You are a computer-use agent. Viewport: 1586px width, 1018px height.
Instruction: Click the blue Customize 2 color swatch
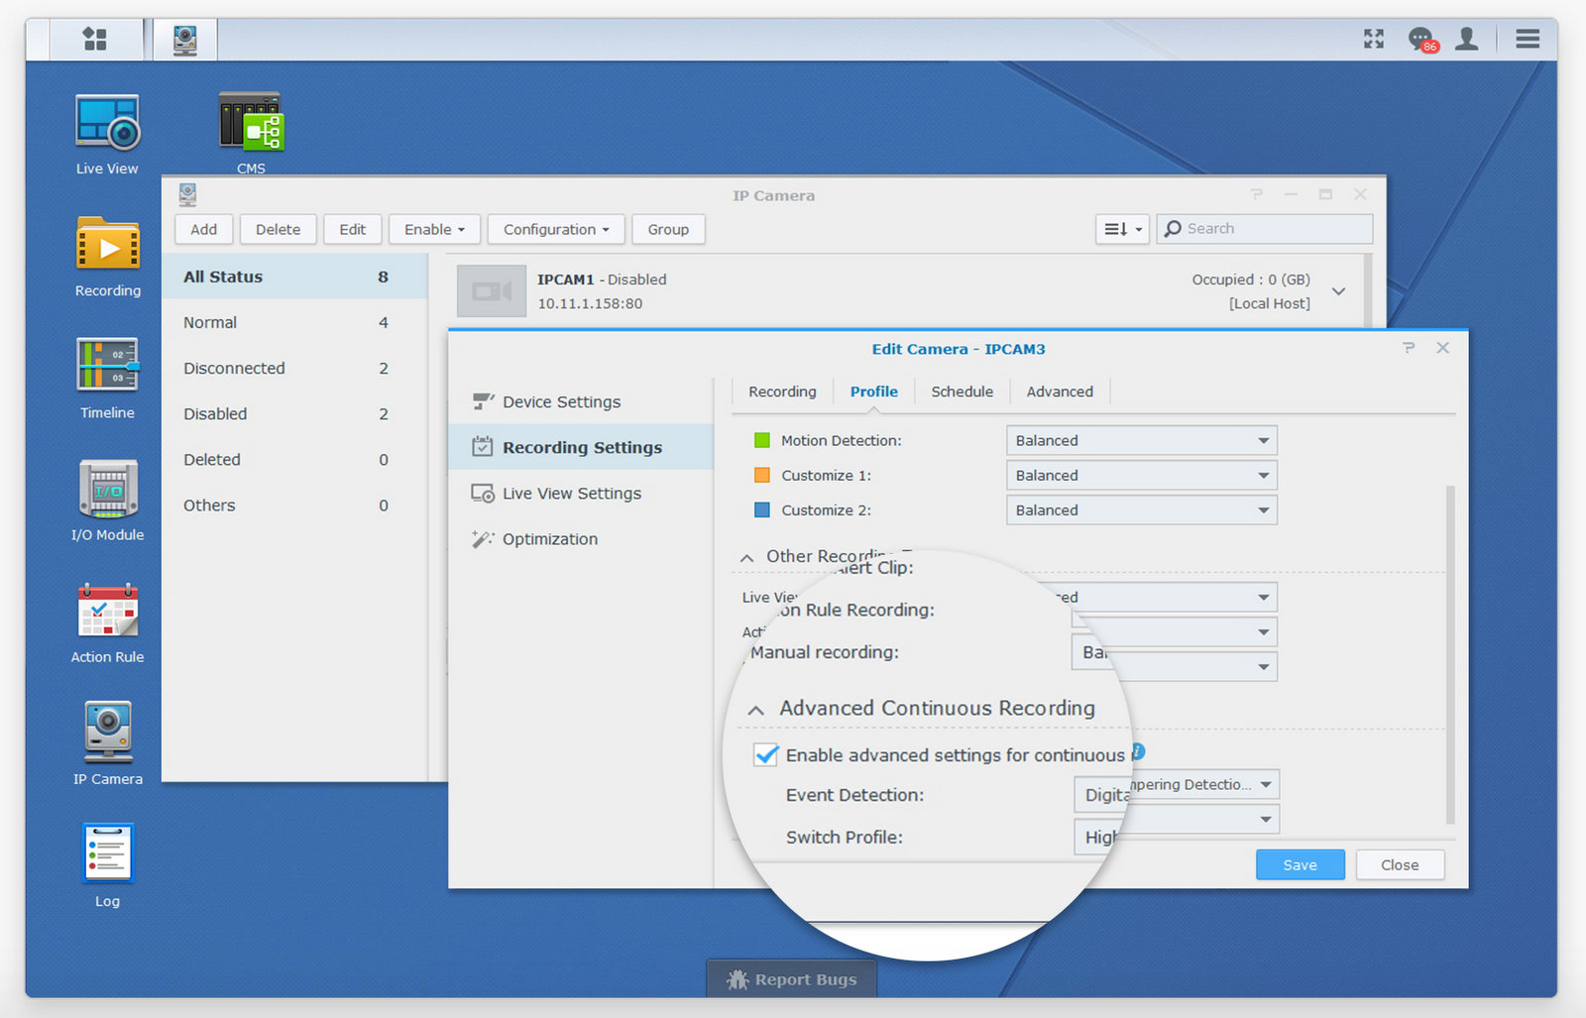click(x=762, y=510)
